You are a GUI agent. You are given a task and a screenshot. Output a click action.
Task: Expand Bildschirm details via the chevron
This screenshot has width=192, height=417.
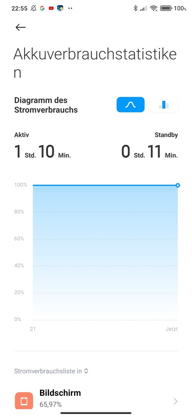coord(175,401)
